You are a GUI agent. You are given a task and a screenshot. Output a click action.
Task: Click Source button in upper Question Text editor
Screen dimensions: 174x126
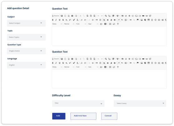56,16
